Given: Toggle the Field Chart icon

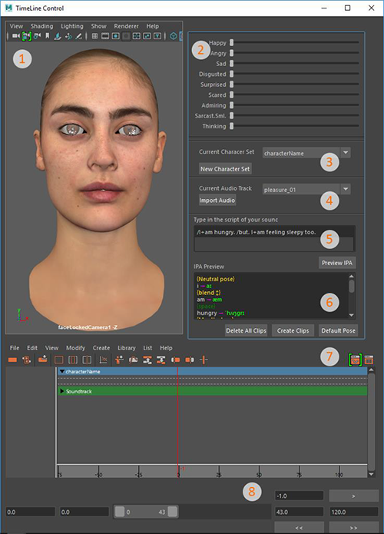Looking at the screenshot, I should (x=137, y=36).
